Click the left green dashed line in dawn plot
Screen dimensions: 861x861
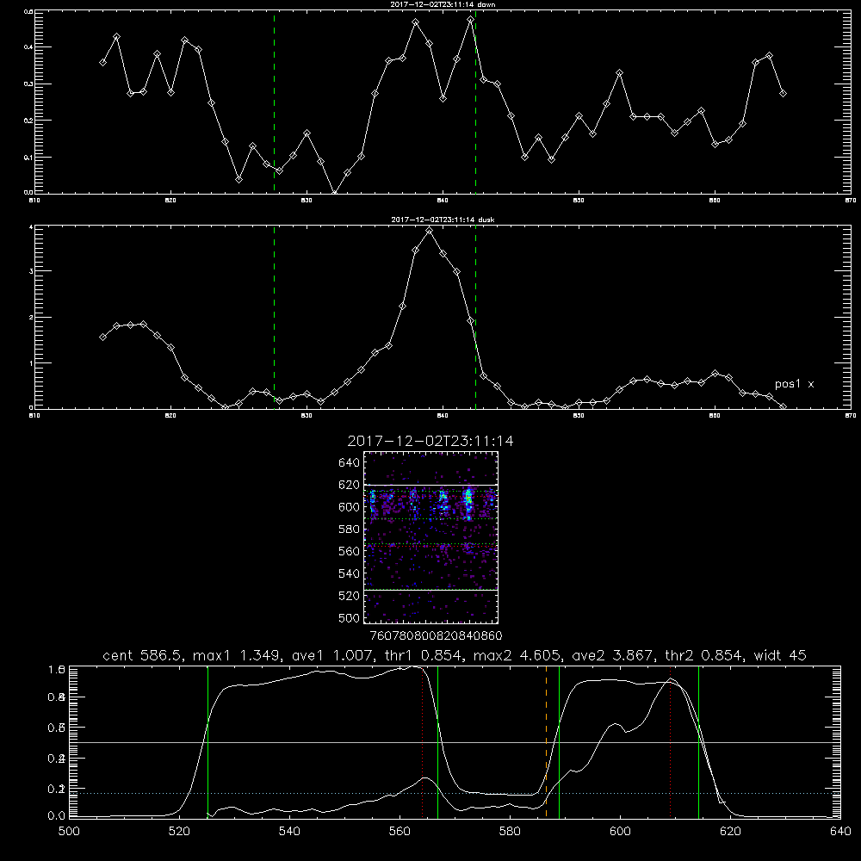[x=274, y=102]
